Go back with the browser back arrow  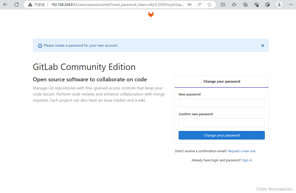(x=5, y=5)
